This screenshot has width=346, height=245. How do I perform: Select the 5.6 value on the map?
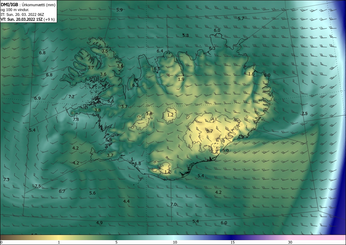pyautogui.click(x=92, y=193)
